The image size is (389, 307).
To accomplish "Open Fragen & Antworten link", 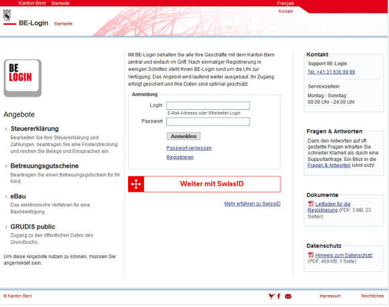I will pos(329,165).
